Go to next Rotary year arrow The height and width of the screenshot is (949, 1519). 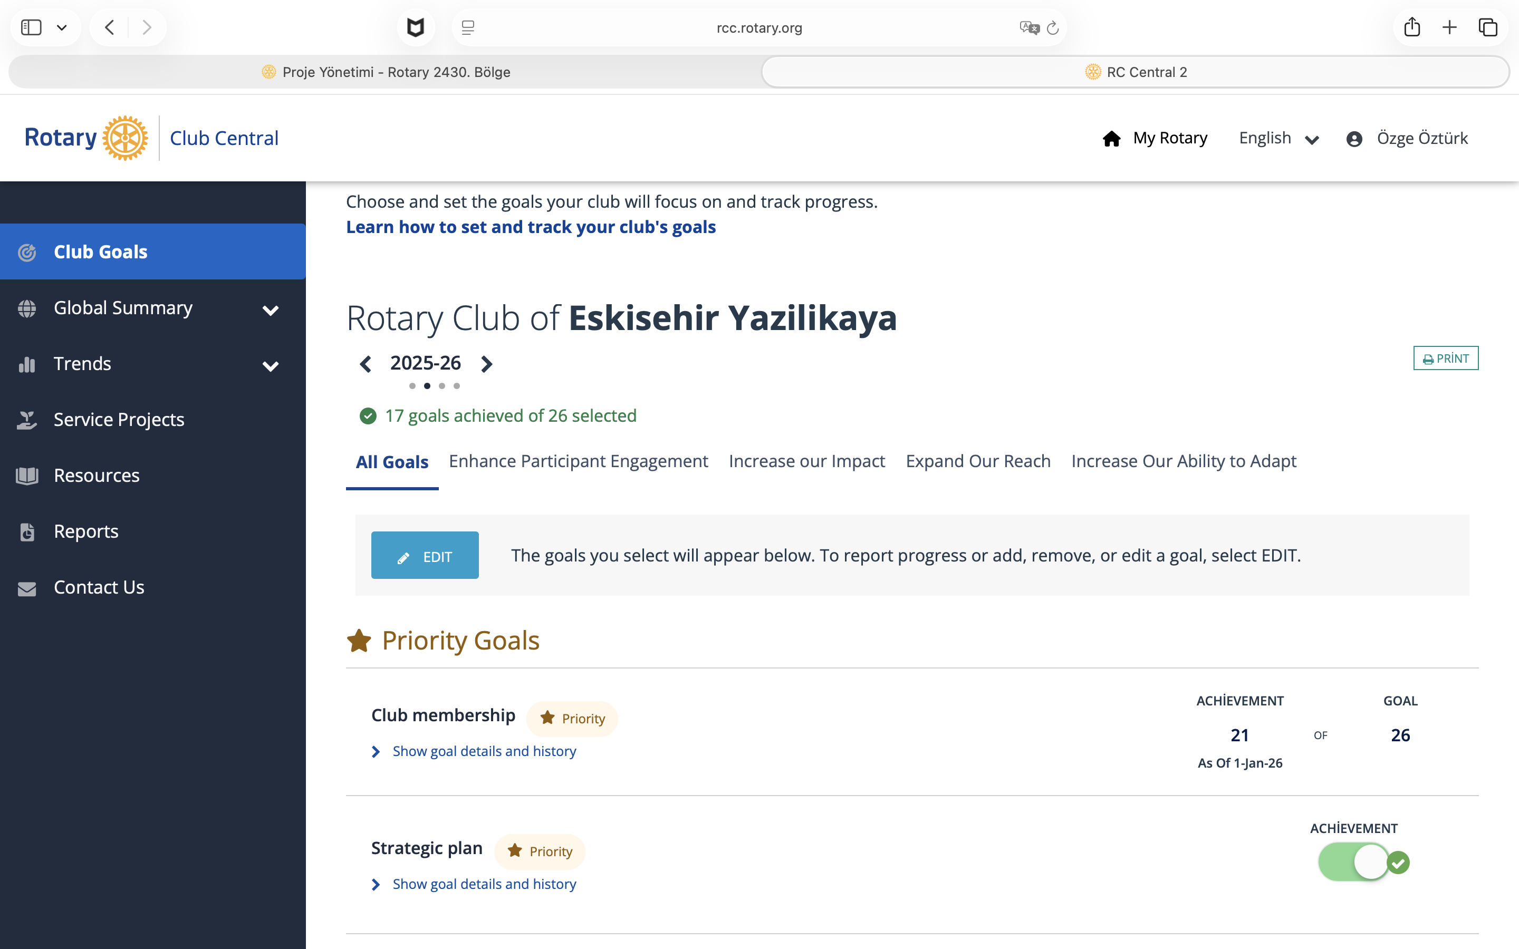[486, 363]
